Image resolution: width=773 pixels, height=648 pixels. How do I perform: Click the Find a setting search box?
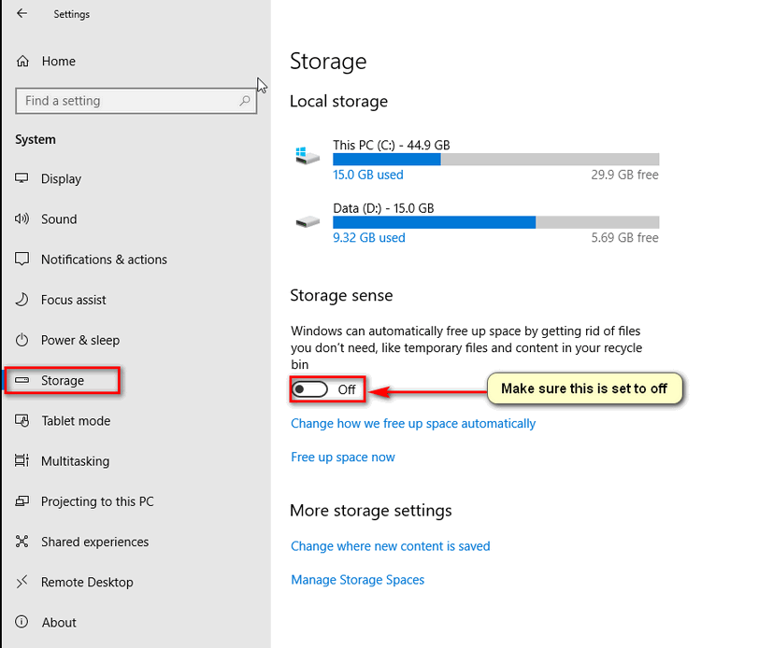[x=136, y=101]
